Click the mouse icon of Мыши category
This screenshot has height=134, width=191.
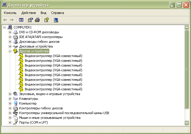[x=16, y=118]
